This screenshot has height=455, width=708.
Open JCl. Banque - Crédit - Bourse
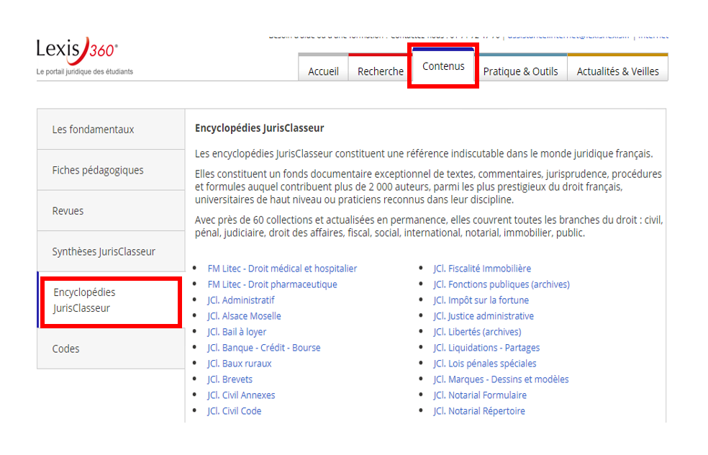click(264, 348)
